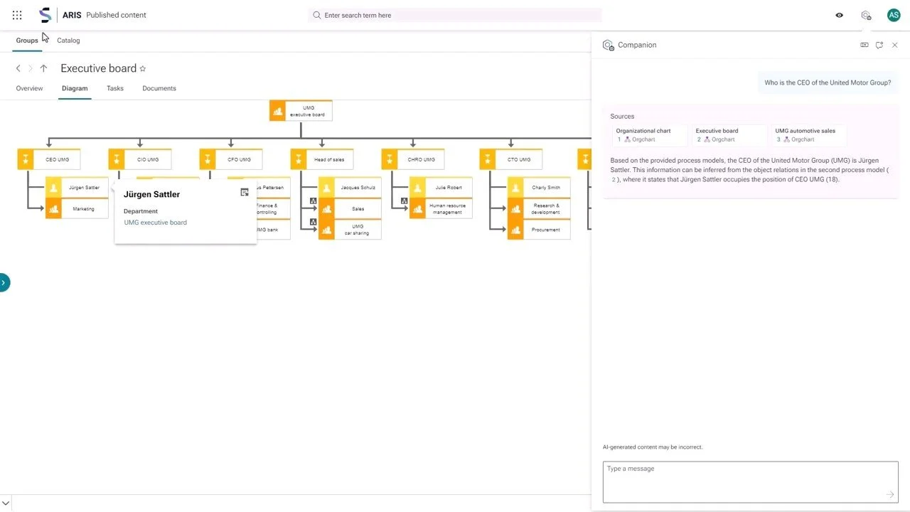This screenshot has width=910, height=512.
Task: Start a new chat in Companion
Action: (879, 45)
